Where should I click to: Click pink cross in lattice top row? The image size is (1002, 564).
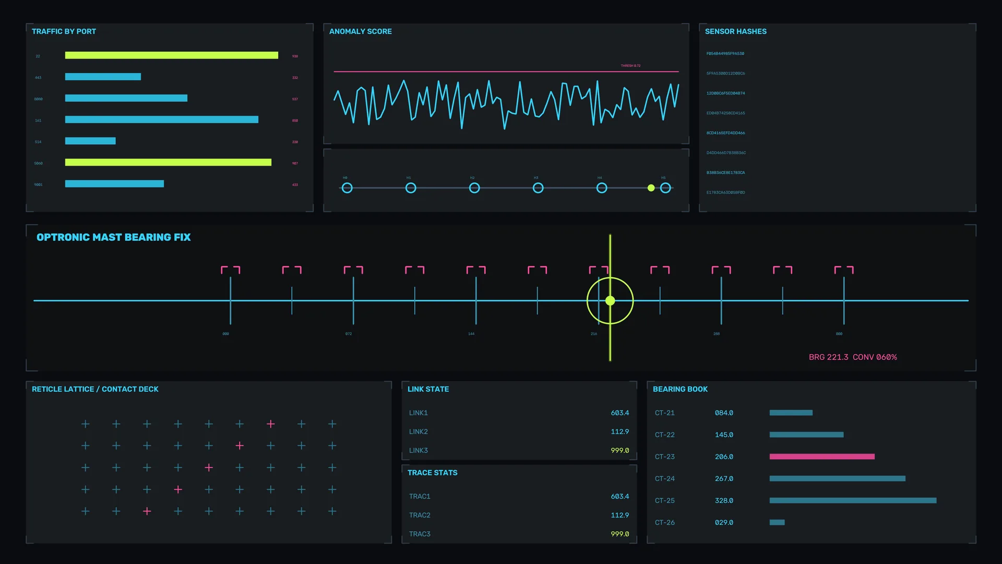click(270, 424)
